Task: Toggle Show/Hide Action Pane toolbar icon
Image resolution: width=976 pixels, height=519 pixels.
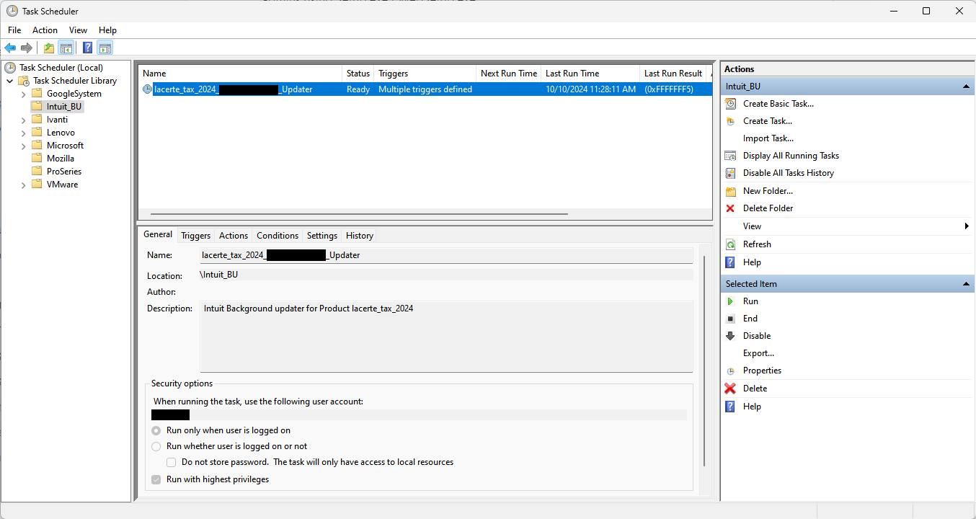Action: point(105,48)
